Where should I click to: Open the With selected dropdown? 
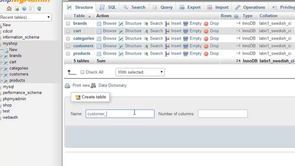click(x=140, y=72)
